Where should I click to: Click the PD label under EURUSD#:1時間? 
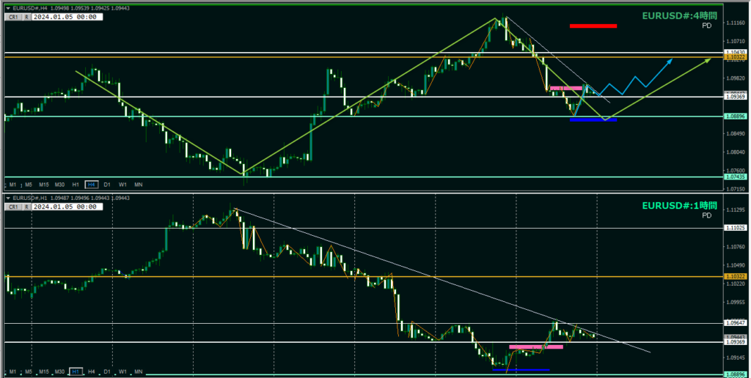click(x=707, y=216)
